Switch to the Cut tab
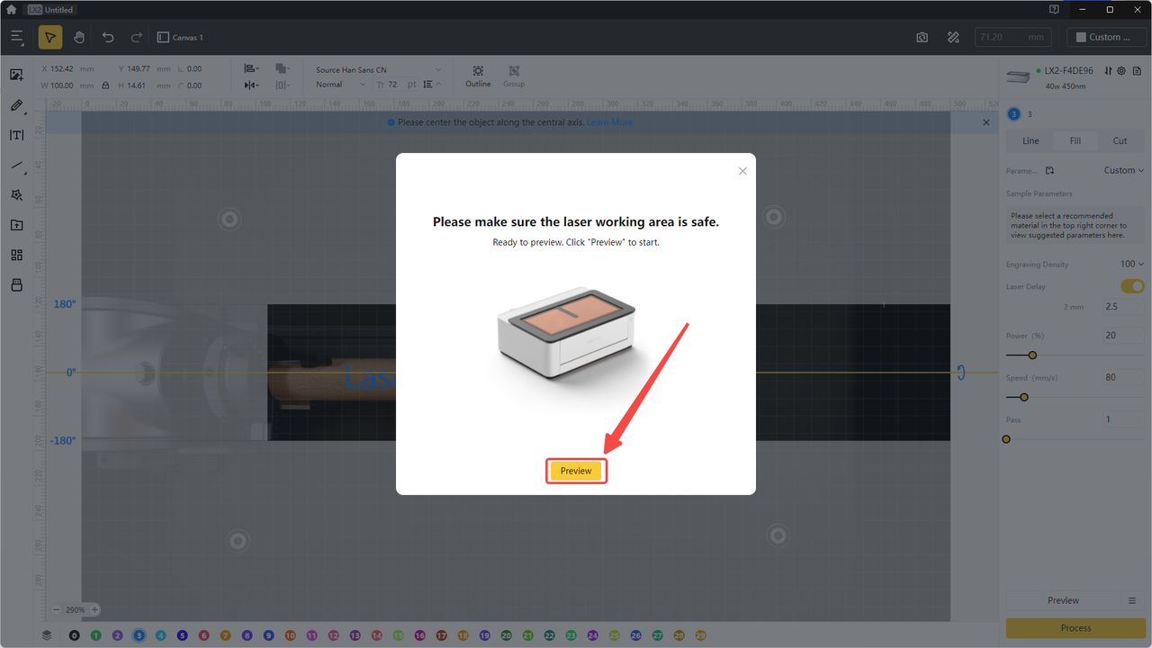Screen dimensions: 1152x648 tap(1120, 140)
